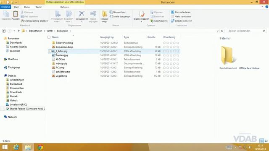
Task: Rate vogel.bmp with one star
Action: 164,76
